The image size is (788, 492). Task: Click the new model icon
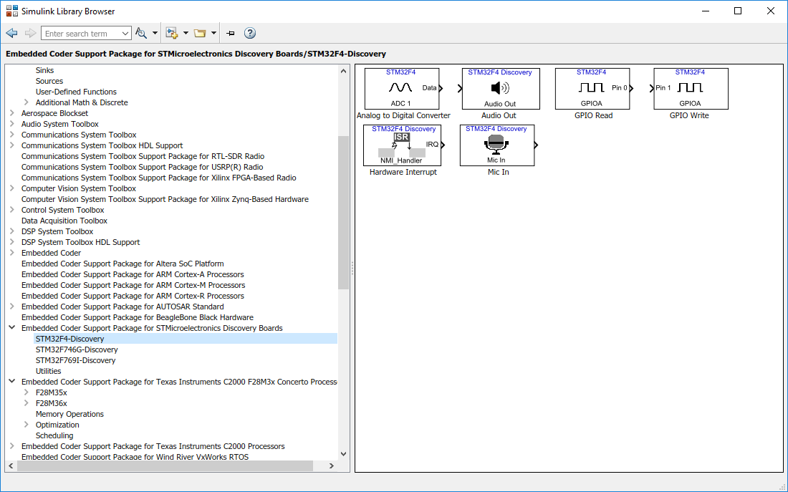click(x=171, y=33)
